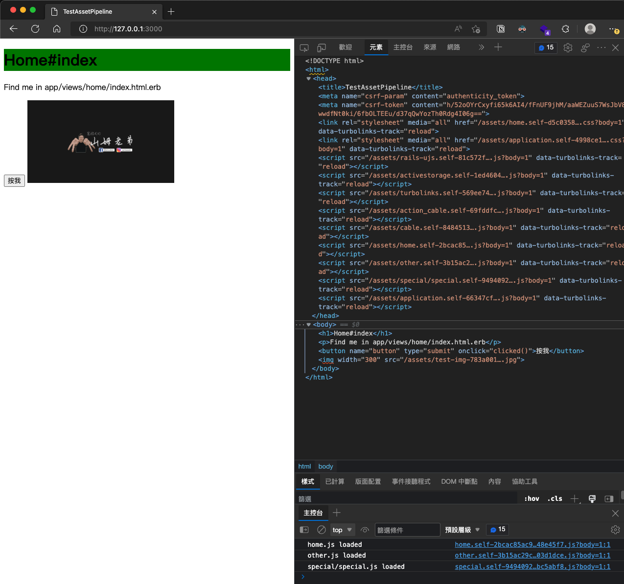
Task: Show more DevTools tabs chevron
Action: [x=481, y=47]
